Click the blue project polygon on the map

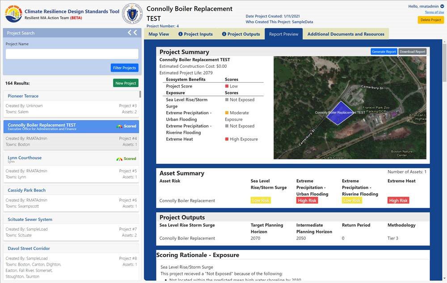coord(340,113)
